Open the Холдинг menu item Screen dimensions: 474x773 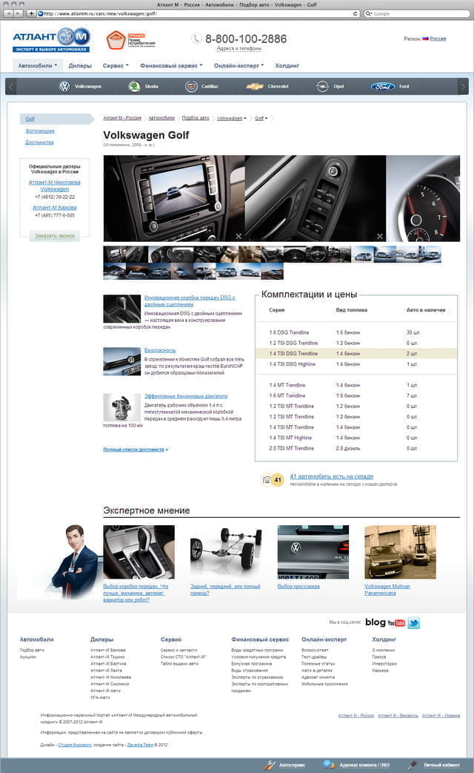pyautogui.click(x=287, y=65)
